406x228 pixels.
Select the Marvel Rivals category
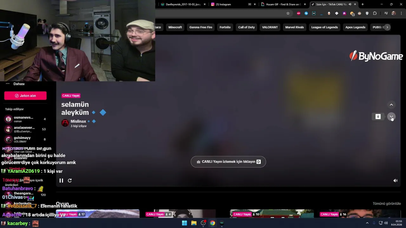295,27
